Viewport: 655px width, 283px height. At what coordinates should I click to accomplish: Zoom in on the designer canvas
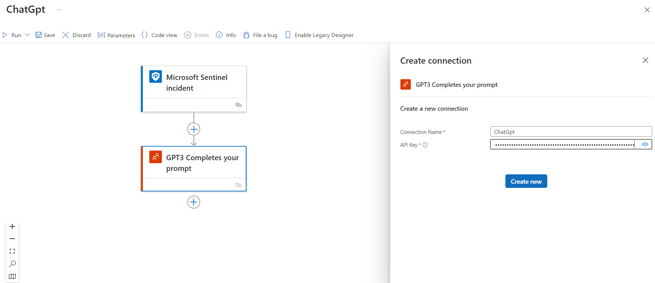[12, 226]
